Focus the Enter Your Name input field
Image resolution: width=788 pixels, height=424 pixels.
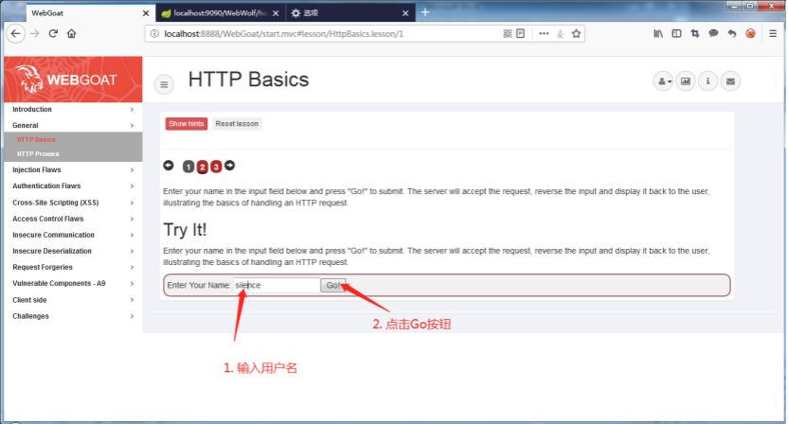click(277, 285)
